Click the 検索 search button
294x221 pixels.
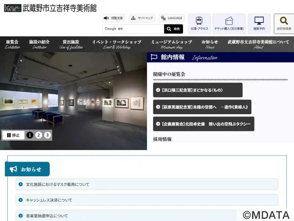[173, 29]
